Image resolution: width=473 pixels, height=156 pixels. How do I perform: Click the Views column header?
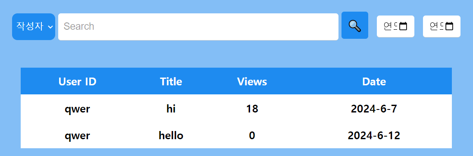pyautogui.click(x=252, y=81)
